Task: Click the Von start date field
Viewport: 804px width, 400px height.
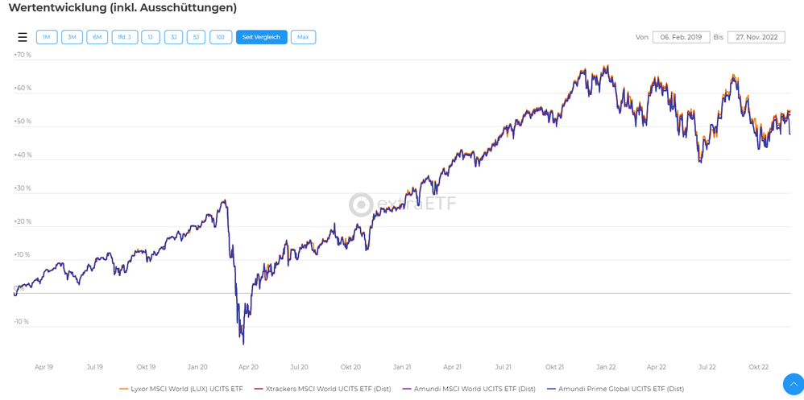Action: point(681,37)
